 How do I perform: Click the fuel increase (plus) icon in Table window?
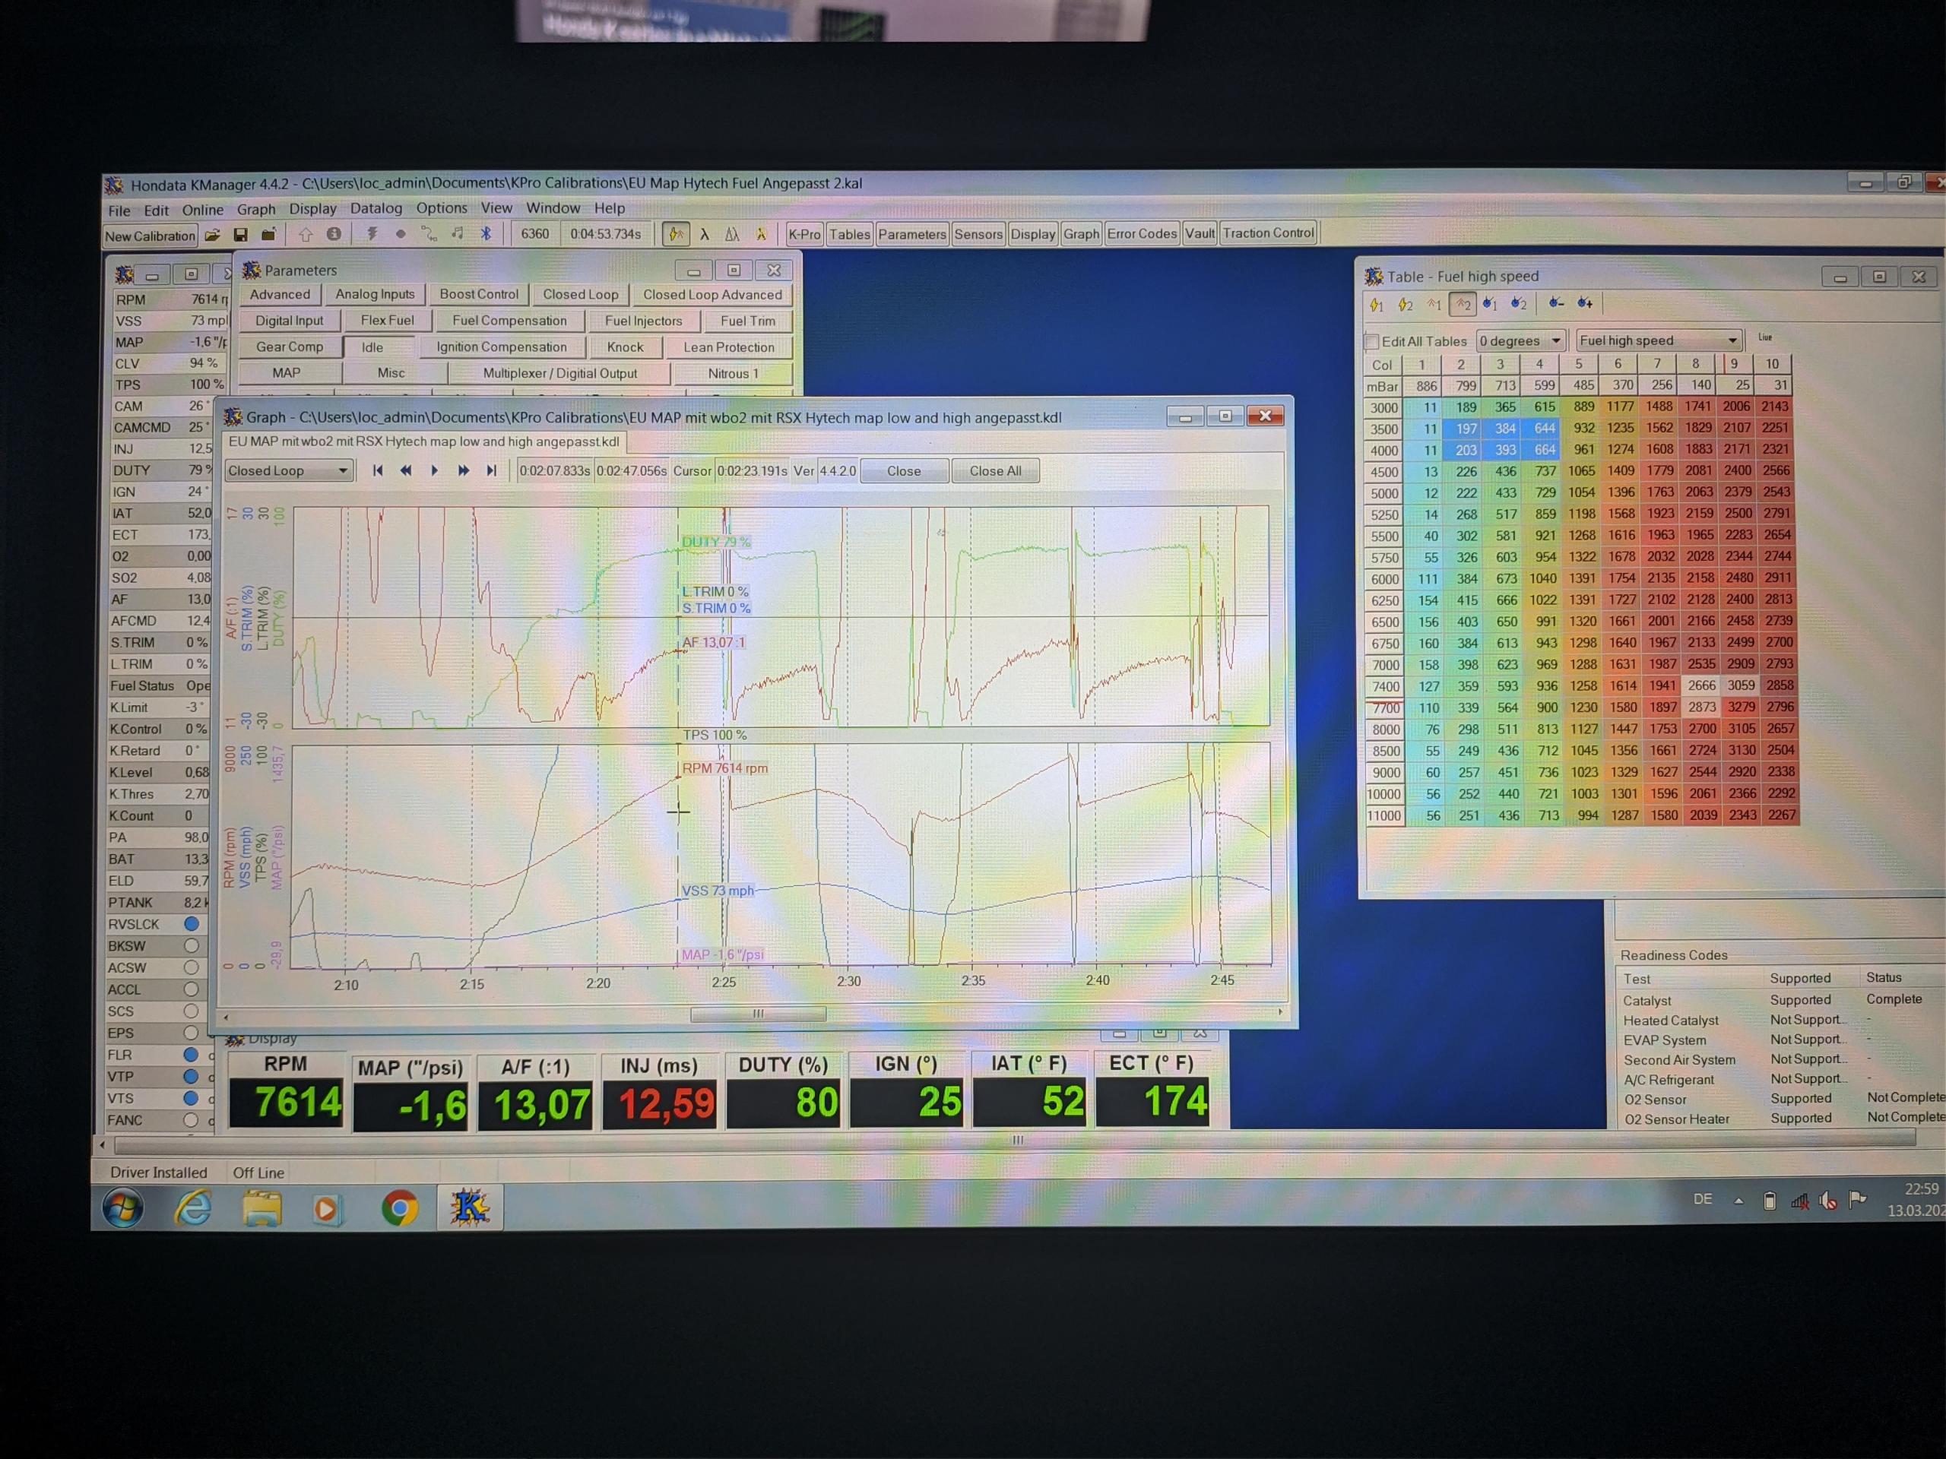pyautogui.click(x=1585, y=302)
